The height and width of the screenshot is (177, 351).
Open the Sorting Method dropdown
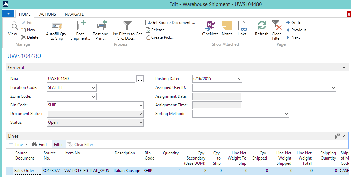[286, 114]
